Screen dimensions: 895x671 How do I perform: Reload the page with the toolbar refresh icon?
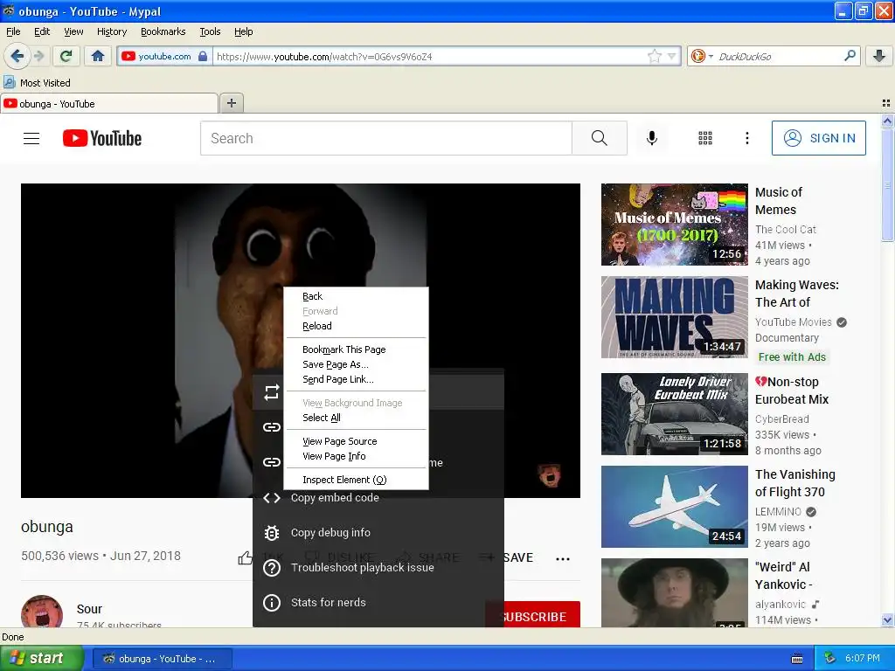[66, 56]
